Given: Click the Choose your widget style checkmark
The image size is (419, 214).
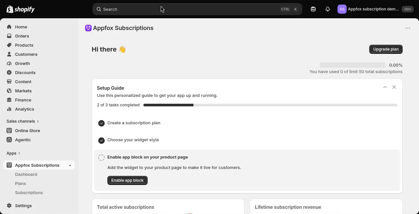Looking at the screenshot, I should coord(101,140).
